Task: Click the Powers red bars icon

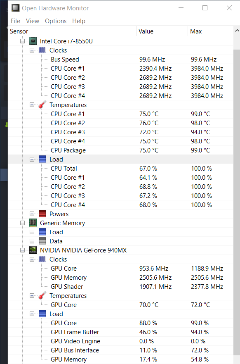Action: 42,214
